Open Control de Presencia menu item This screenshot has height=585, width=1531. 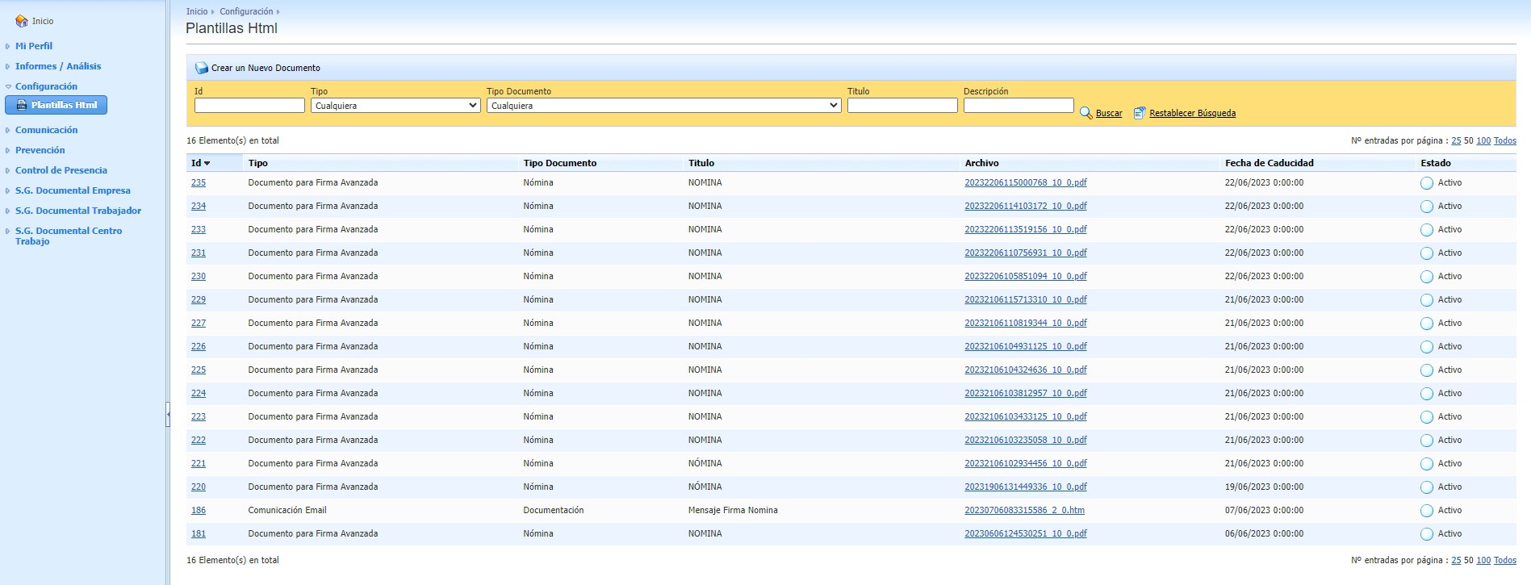(x=61, y=170)
